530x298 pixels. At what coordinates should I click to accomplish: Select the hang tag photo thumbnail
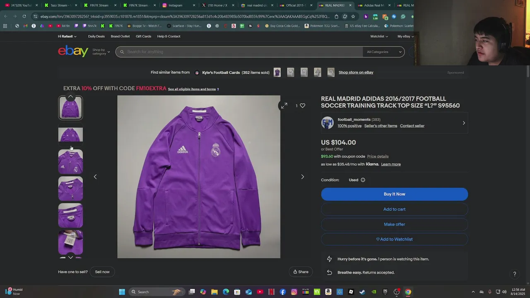click(70, 243)
